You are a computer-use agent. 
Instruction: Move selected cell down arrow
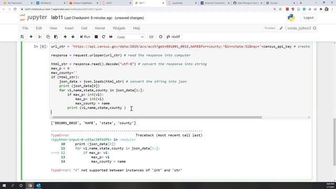pos(73,37)
